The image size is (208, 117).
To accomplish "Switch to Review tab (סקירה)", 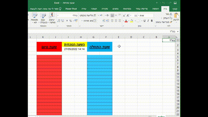I will (105, 9).
